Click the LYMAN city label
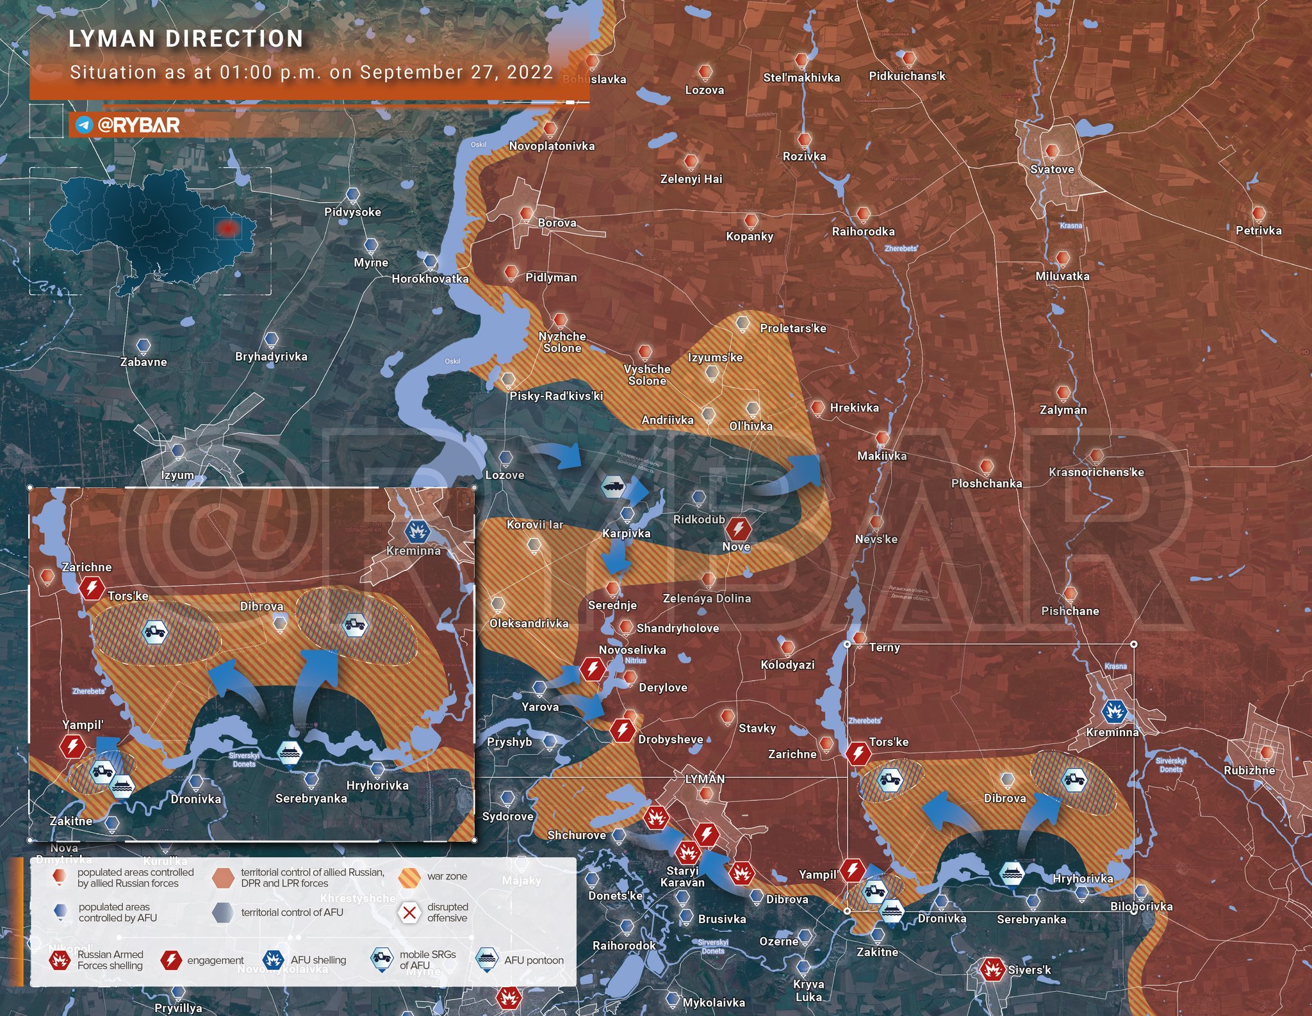 705,779
